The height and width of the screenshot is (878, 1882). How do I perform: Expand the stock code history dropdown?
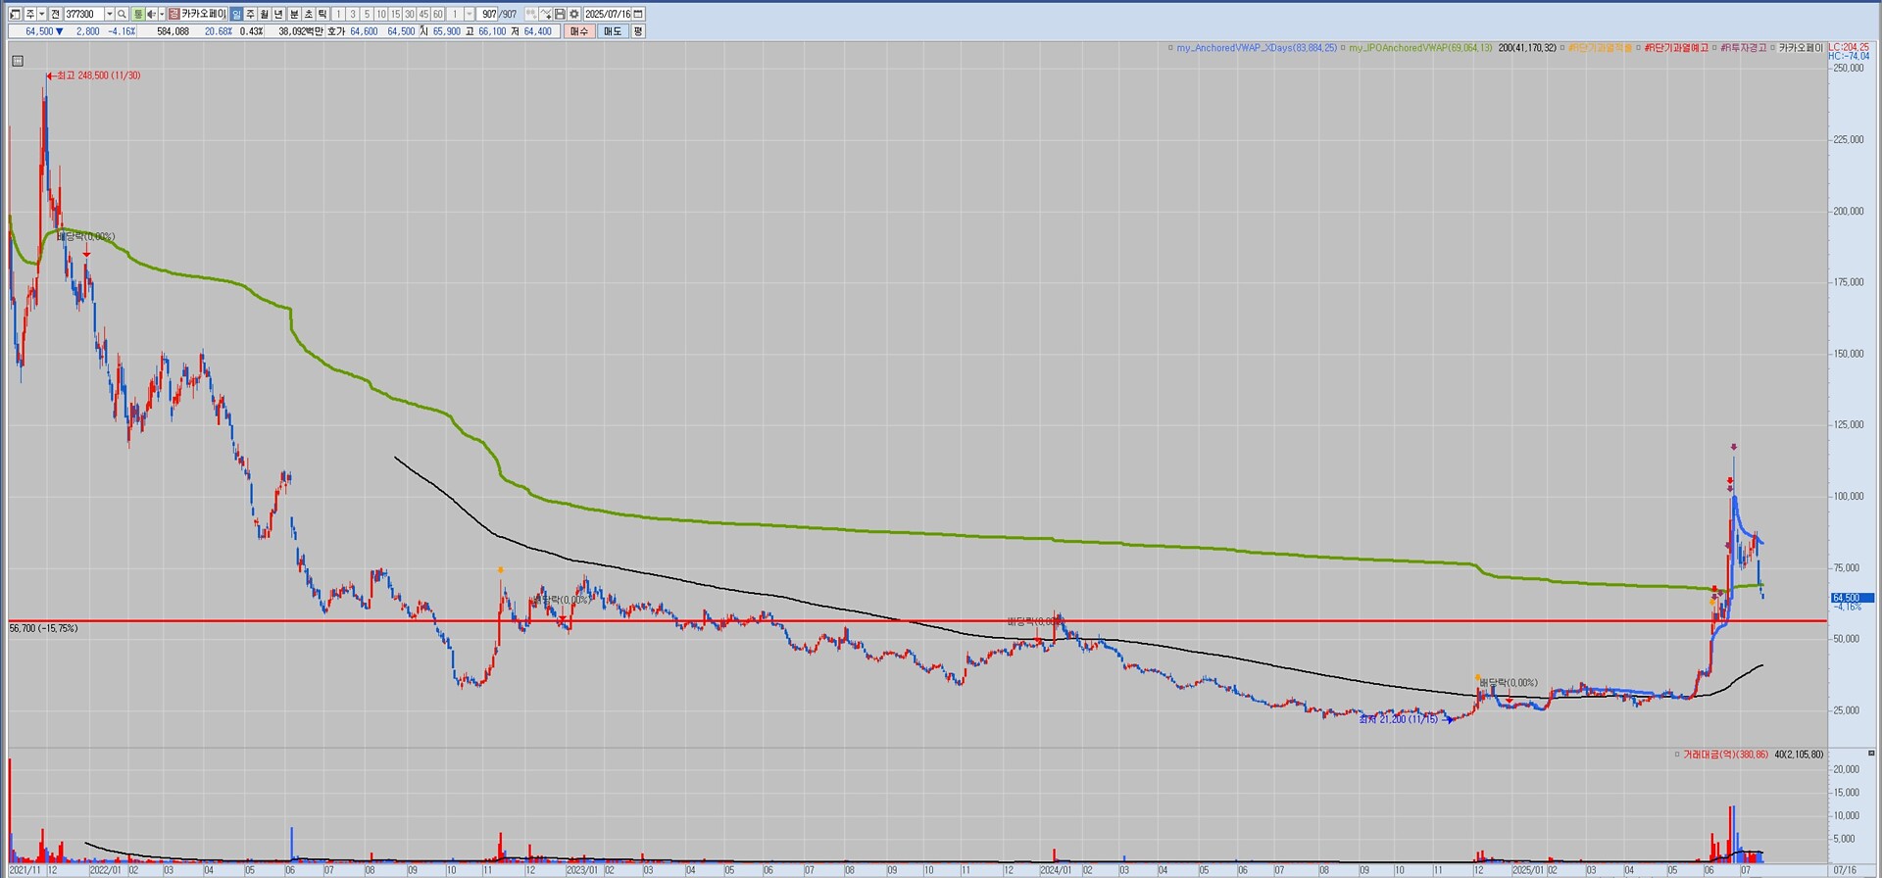109,15
